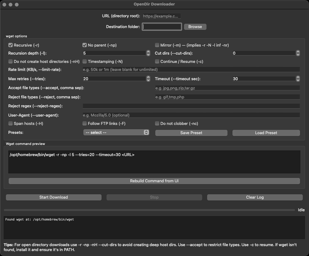Toggle the Recursive (-r) checkbox
Screen dimensions: 309x256
point(11,45)
